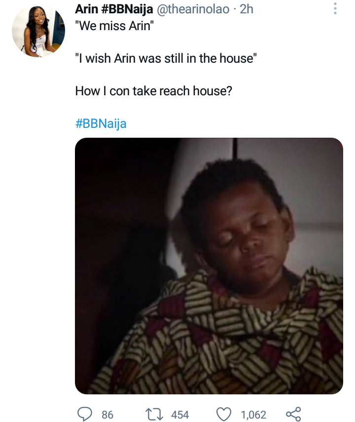Screen dimensions: 355x422
Task: Click the "How I con take reach house?" text
Action: tap(153, 91)
